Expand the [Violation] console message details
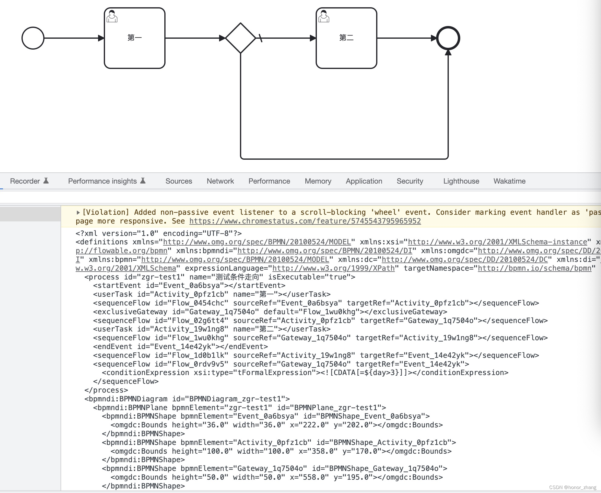 tap(78, 212)
